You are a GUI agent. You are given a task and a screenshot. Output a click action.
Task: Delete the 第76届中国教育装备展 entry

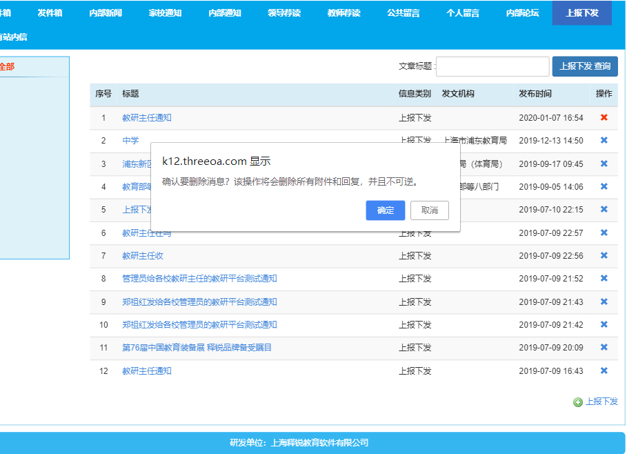coord(604,348)
